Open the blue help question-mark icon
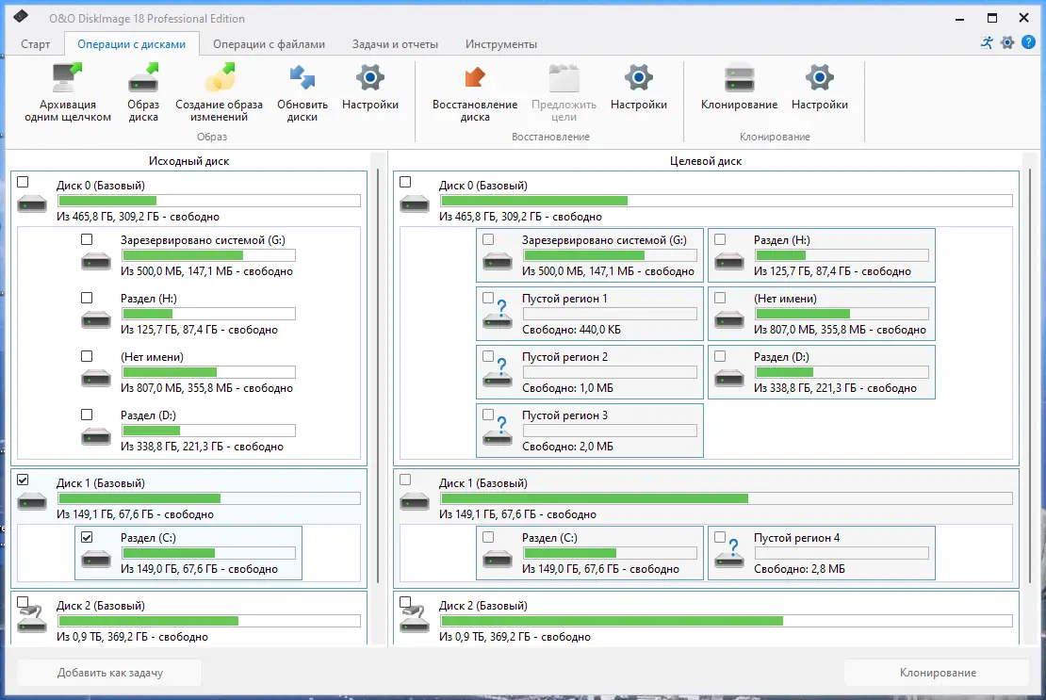The image size is (1046, 700). 1028,42
